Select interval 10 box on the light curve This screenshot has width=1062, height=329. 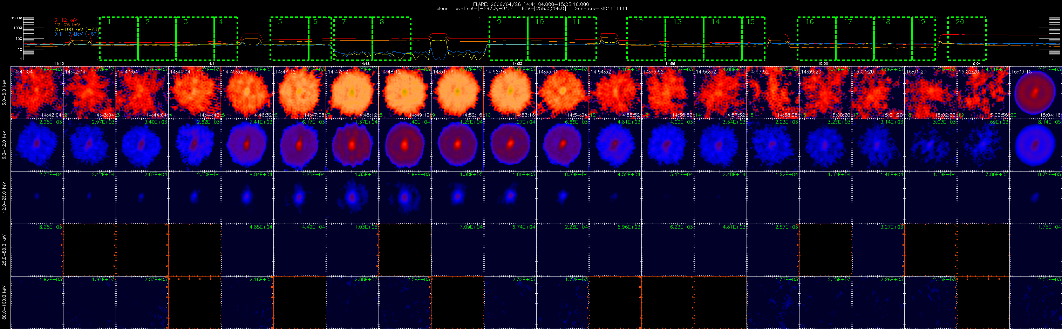click(x=547, y=39)
